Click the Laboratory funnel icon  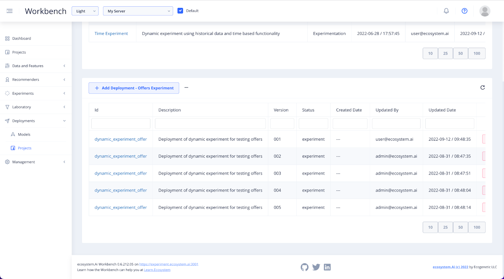(x=7, y=107)
